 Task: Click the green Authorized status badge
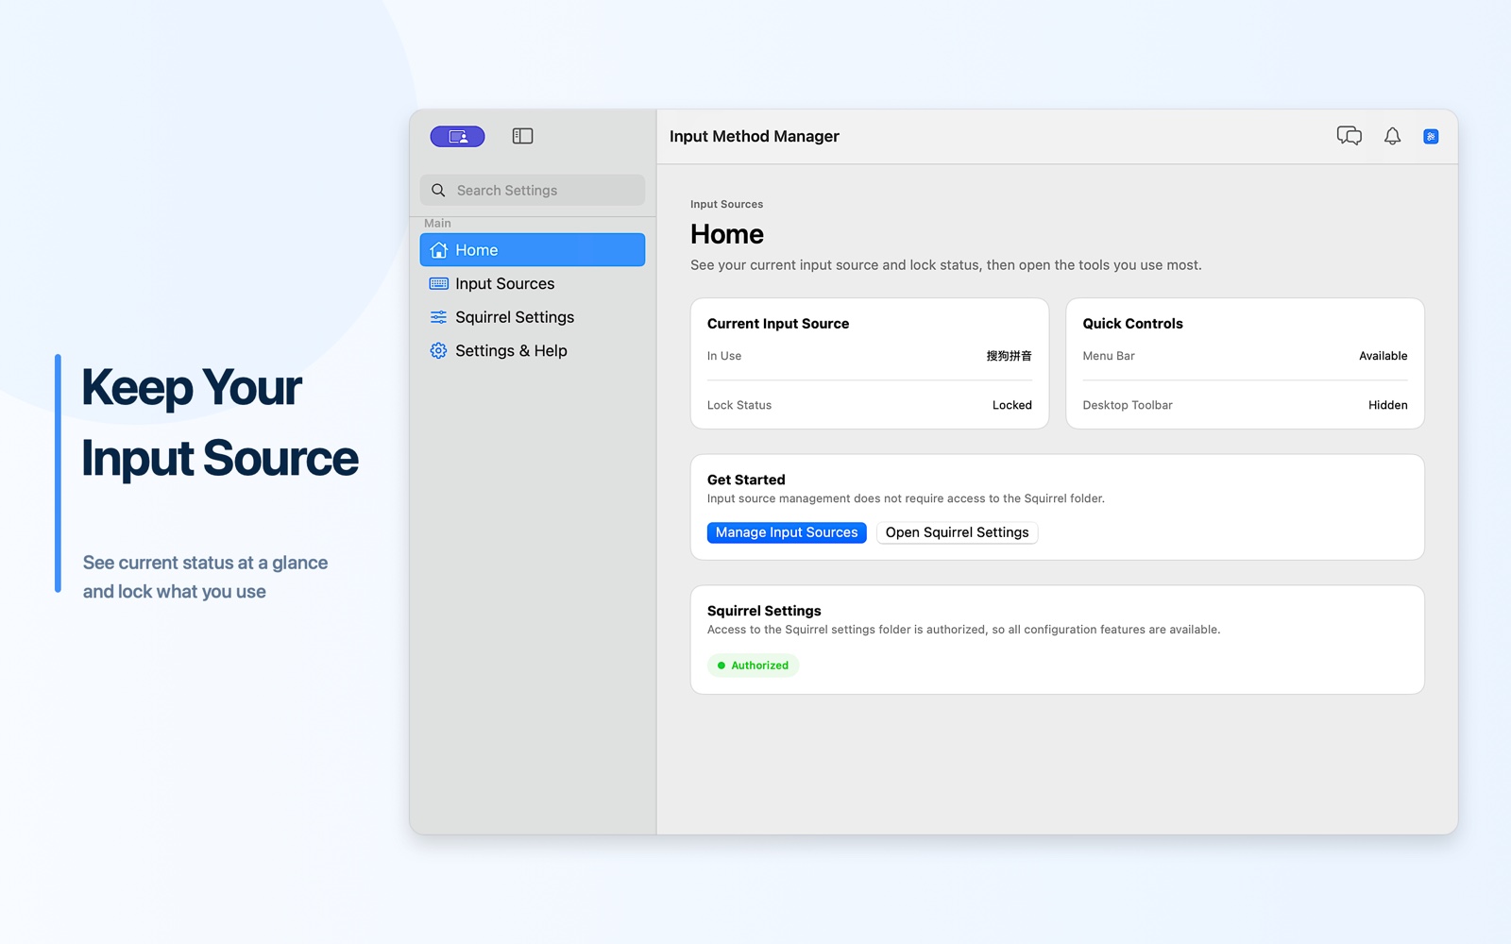753,666
